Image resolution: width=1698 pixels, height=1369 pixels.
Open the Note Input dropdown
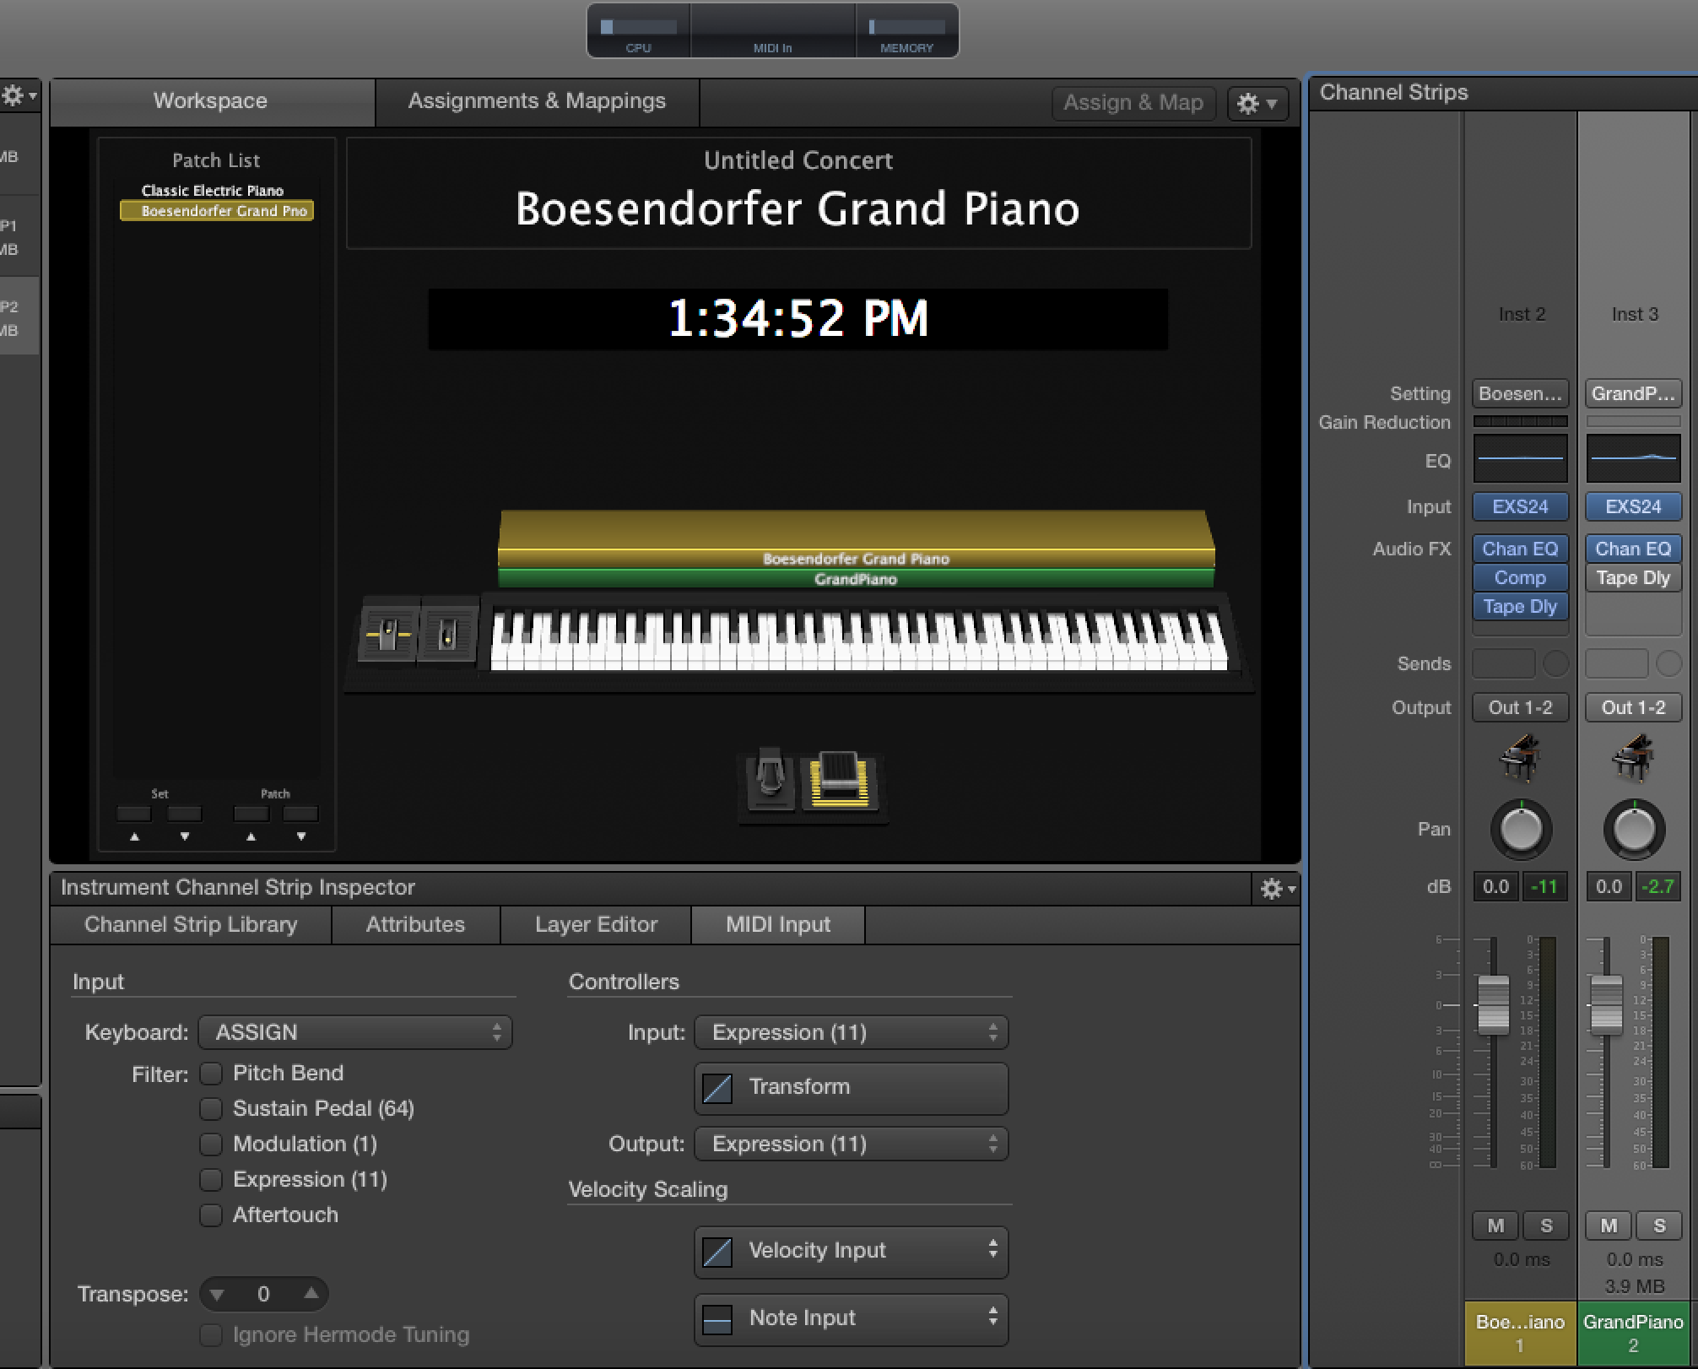(x=851, y=1318)
